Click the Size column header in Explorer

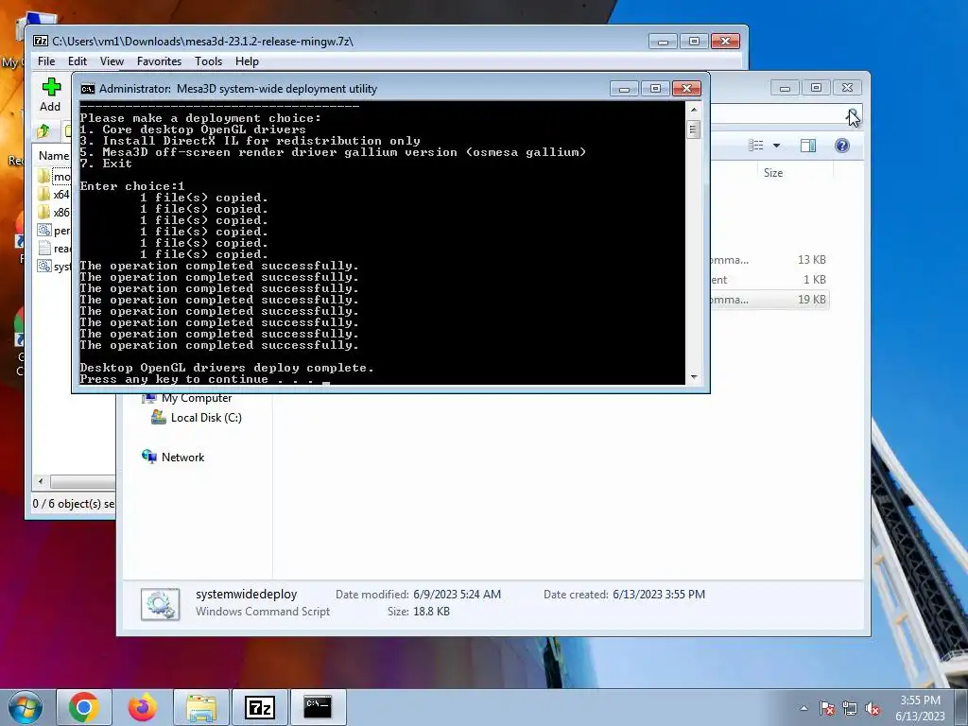click(773, 173)
